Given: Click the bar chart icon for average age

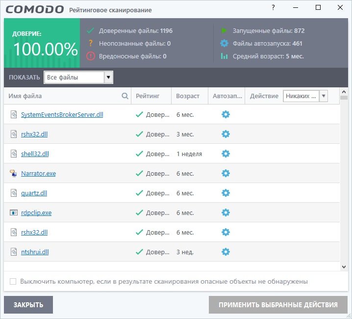Looking at the screenshot, I should (224, 56).
